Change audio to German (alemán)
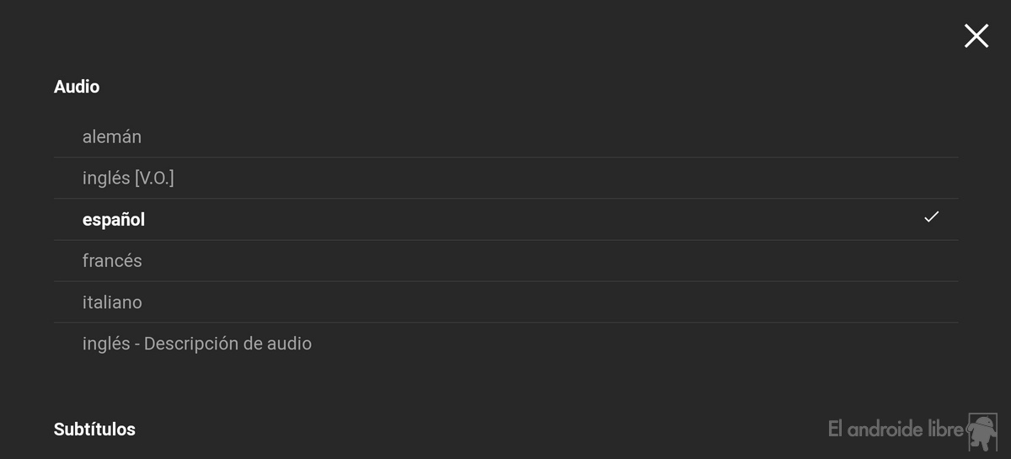 point(505,136)
